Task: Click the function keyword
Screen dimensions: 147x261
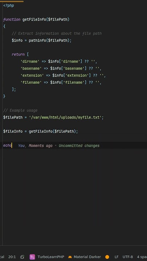Action: click(x=12, y=20)
